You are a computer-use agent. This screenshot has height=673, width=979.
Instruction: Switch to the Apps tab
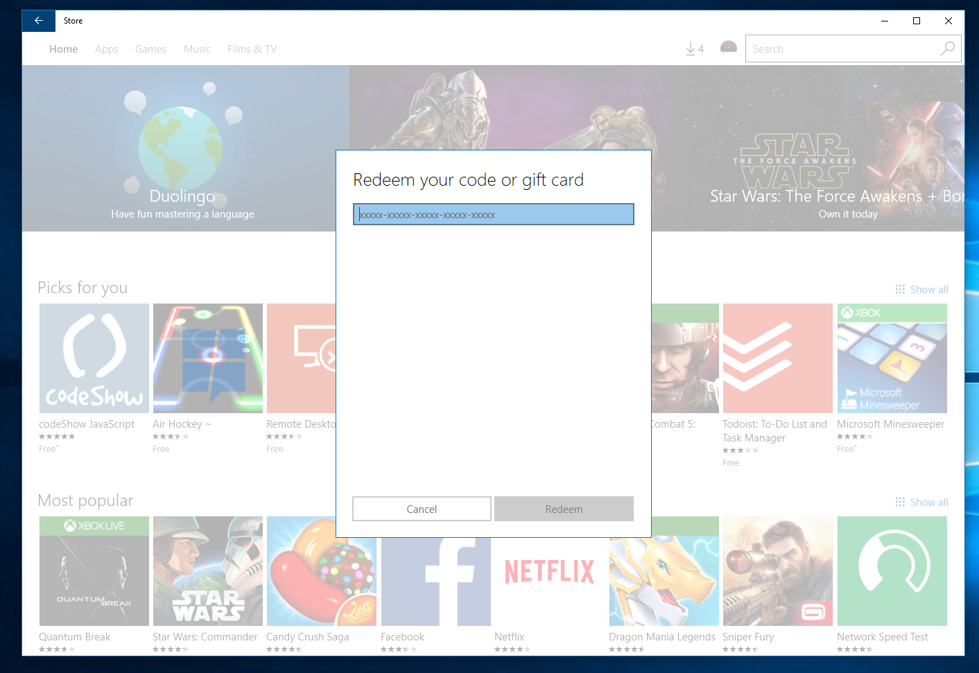[x=107, y=49]
